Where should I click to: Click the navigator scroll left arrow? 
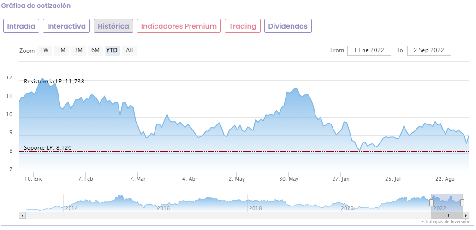[x=22, y=215]
